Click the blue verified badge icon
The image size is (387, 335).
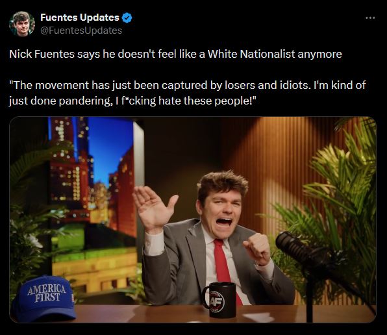(127, 18)
